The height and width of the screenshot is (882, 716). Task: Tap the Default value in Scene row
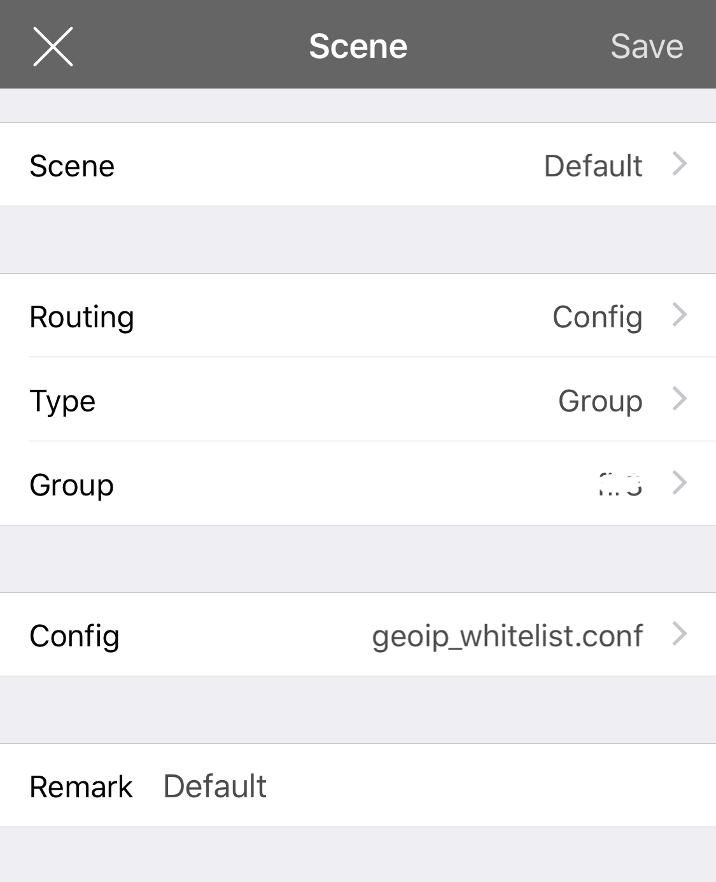point(593,166)
